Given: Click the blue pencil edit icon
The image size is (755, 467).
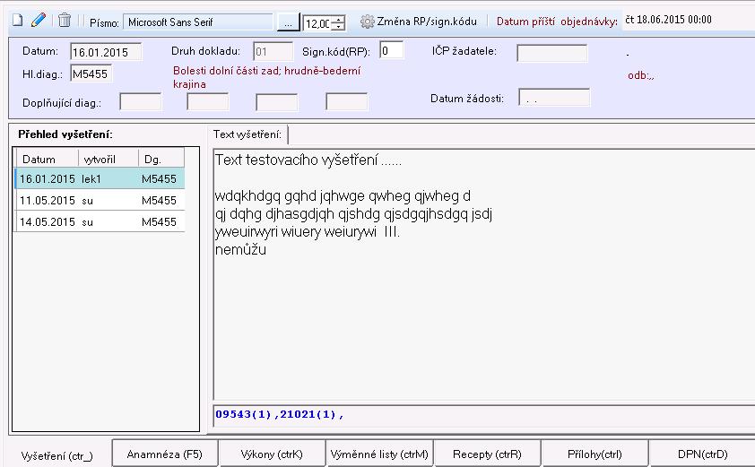Looking at the screenshot, I should 38,21.
